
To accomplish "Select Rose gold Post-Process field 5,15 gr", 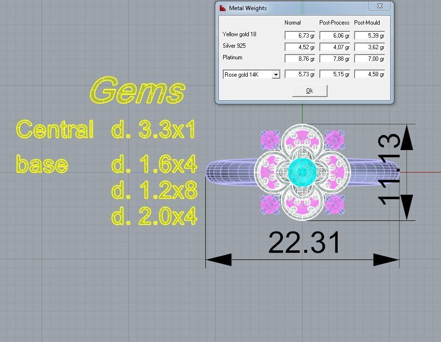I will pos(335,74).
